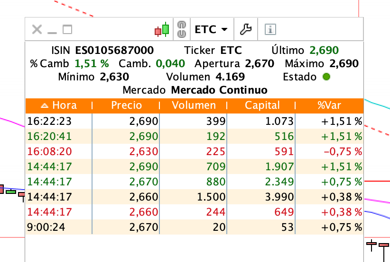Sort by the Hora column header
390x262 pixels.
pos(59,105)
